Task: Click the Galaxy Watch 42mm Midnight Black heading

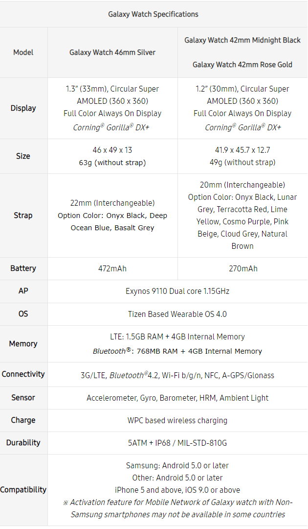Action: (x=242, y=40)
